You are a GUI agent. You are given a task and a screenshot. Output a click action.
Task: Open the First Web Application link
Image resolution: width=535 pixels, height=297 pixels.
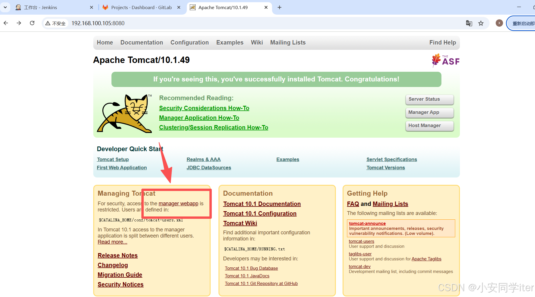coord(122,168)
